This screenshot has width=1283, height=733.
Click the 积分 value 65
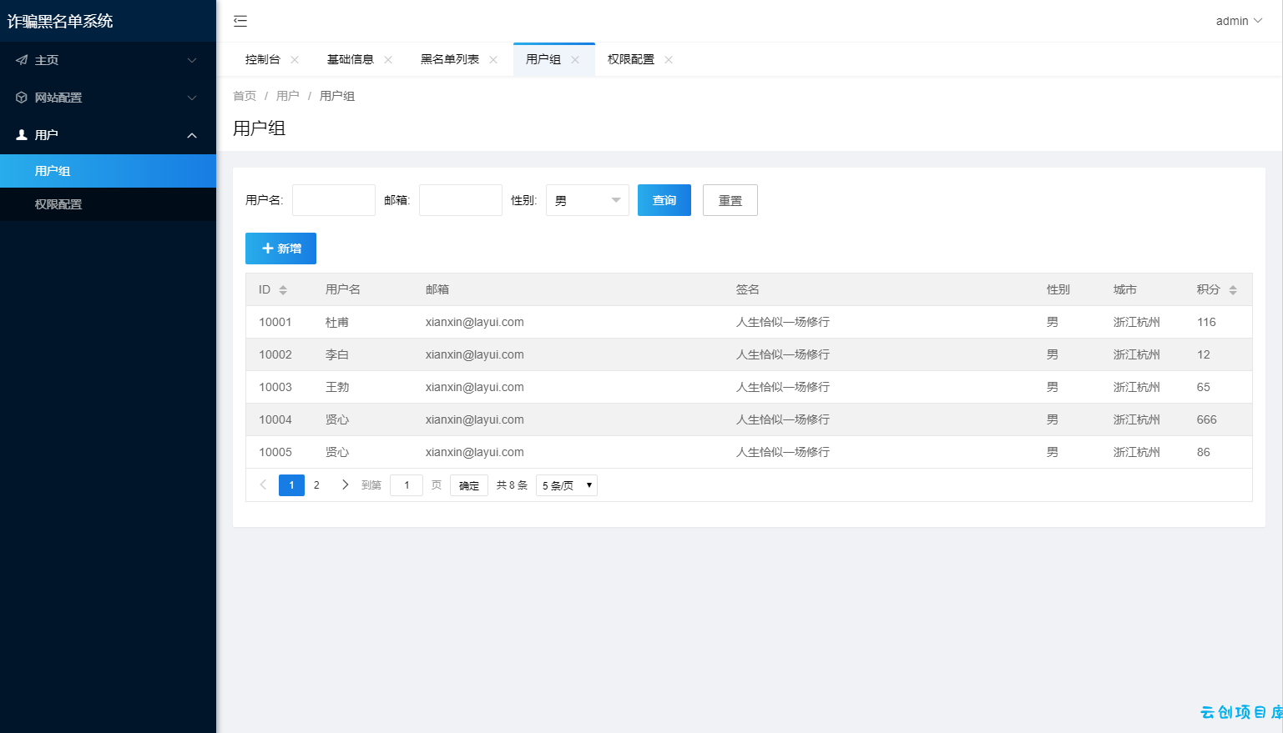coord(1204,387)
